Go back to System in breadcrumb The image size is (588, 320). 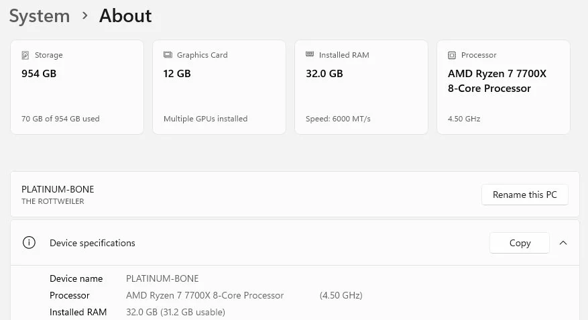click(40, 15)
